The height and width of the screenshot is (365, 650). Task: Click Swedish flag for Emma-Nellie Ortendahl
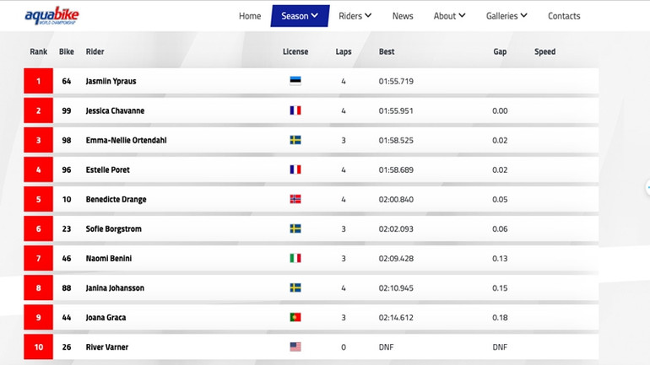[x=295, y=140]
